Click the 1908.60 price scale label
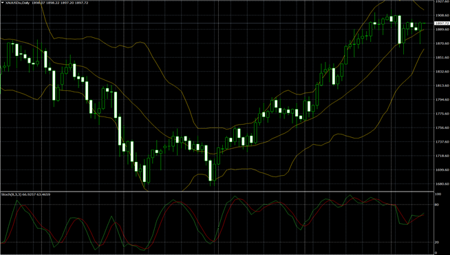Image resolution: width=450 pixels, height=255 pixels. (x=442, y=16)
